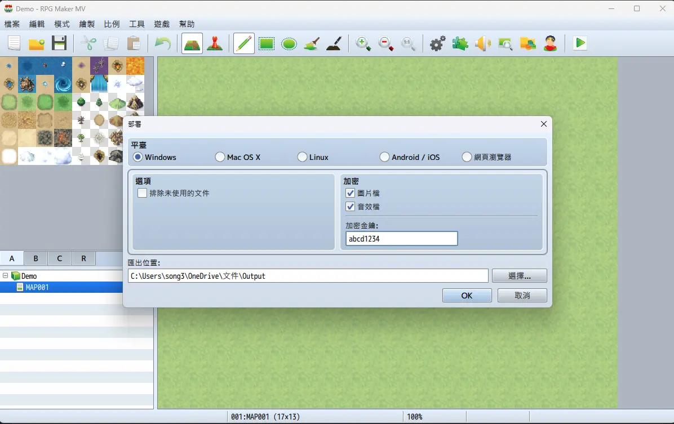The height and width of the screenshot is (424, 674).
Task: Select the Ellipse drawing tool
Action: [289, 43]
